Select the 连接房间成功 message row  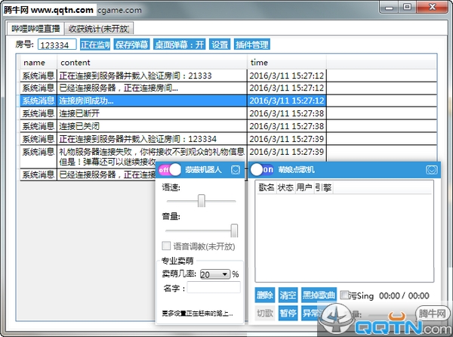[x=151, y=100]
